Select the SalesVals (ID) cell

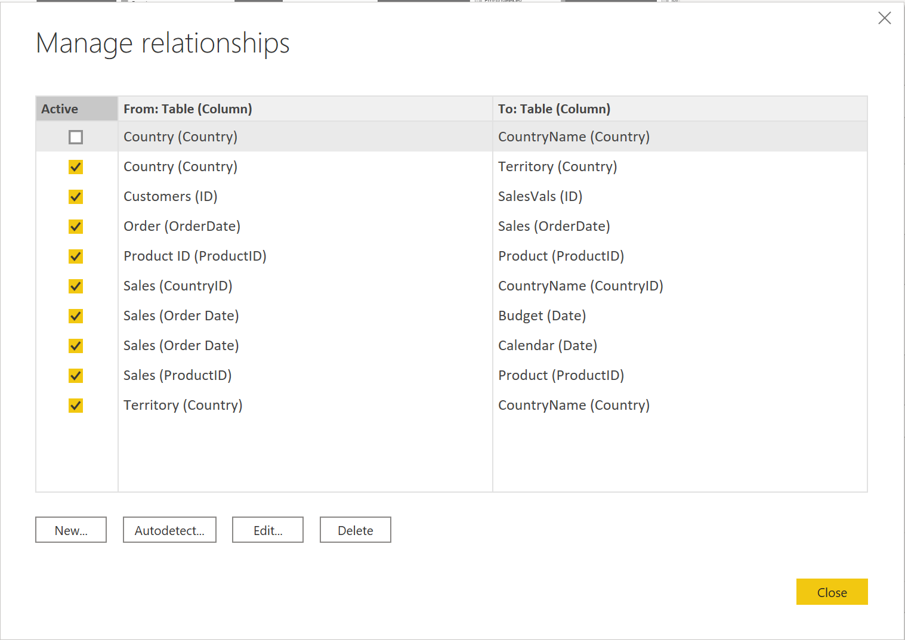[540, 197]
